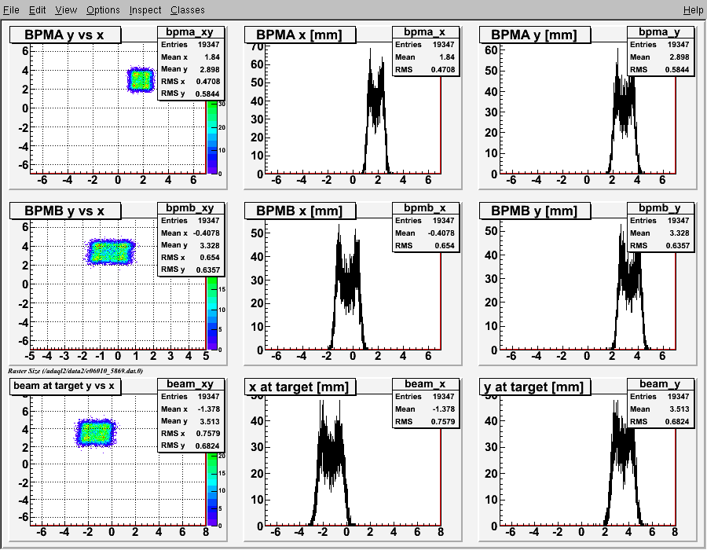This screenshot has width=707, height=550.
Task: Click 'RMS 0.6357' in bpmb_y stats
Action: (660, 246)
